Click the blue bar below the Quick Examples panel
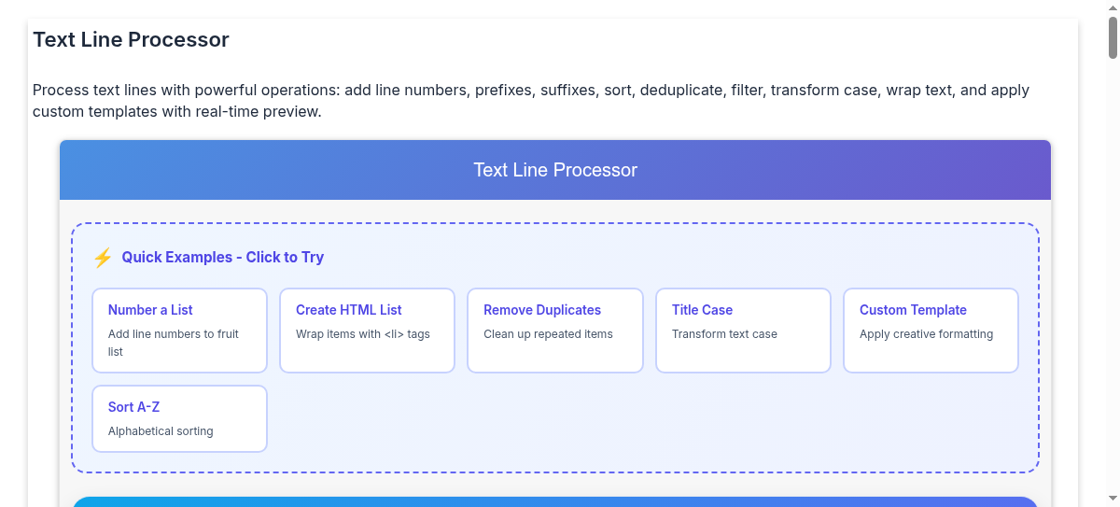The height and width of the screenshot is (507, 1120). tap(555, 502)
